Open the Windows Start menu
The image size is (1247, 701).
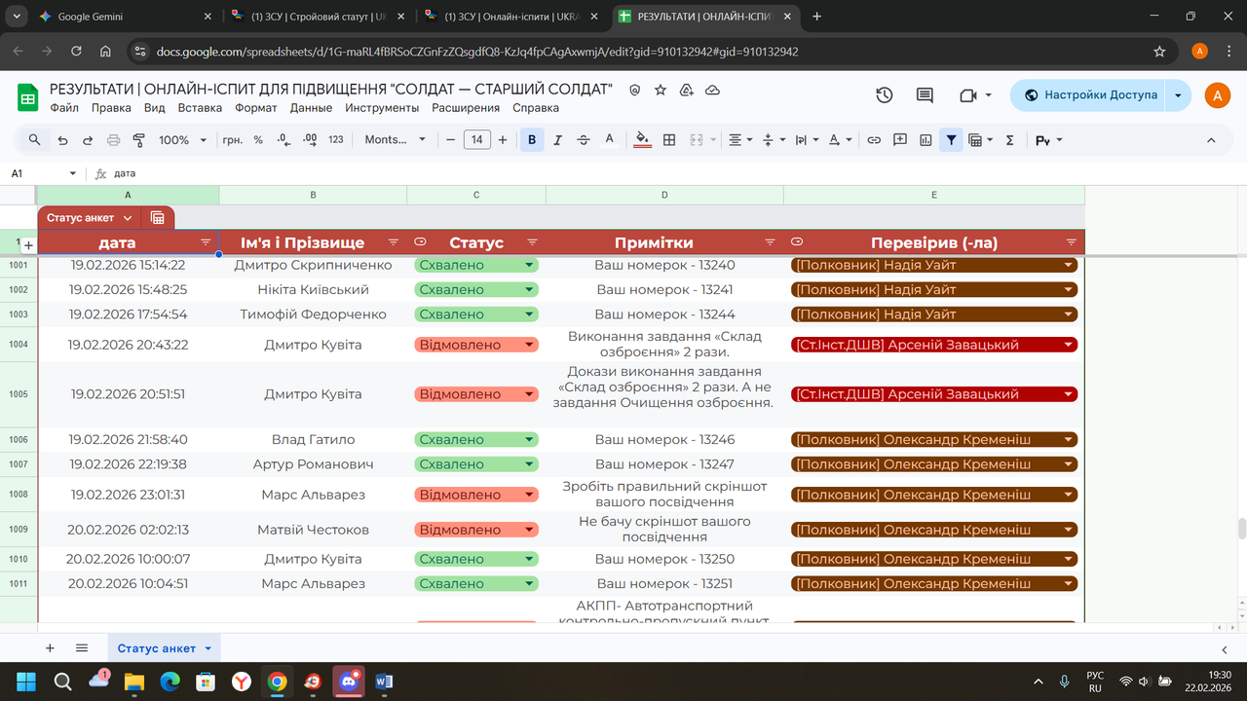(26, 681)
